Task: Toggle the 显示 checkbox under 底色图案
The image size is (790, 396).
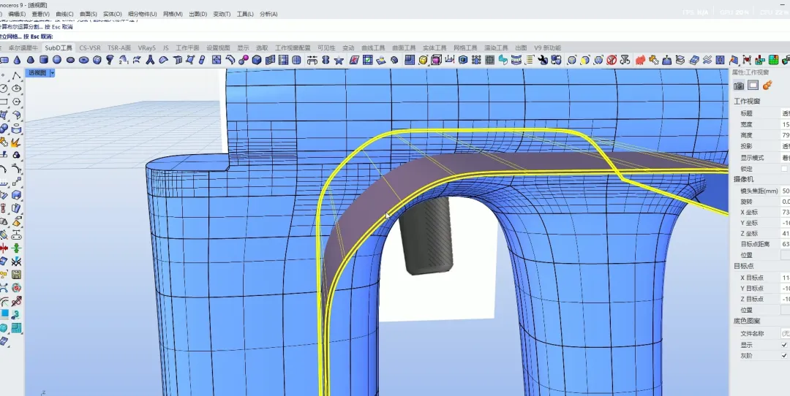Action: click(785, 344)
